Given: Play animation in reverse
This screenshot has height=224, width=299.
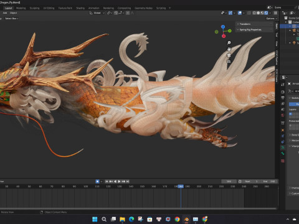Looking at the screenshot, I should pyautogui.click(x=115, y=181).
